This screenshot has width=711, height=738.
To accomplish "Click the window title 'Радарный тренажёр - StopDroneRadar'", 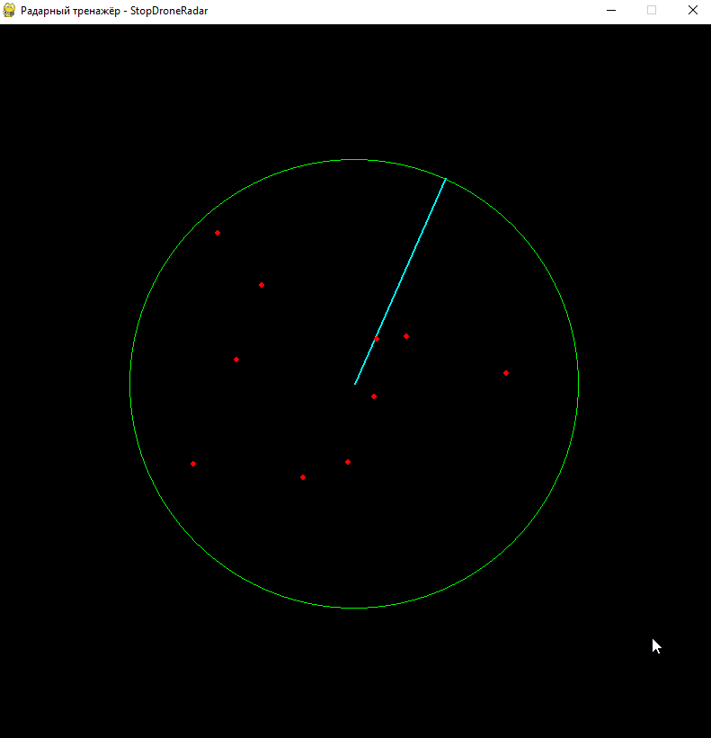I will coord(114,11).
